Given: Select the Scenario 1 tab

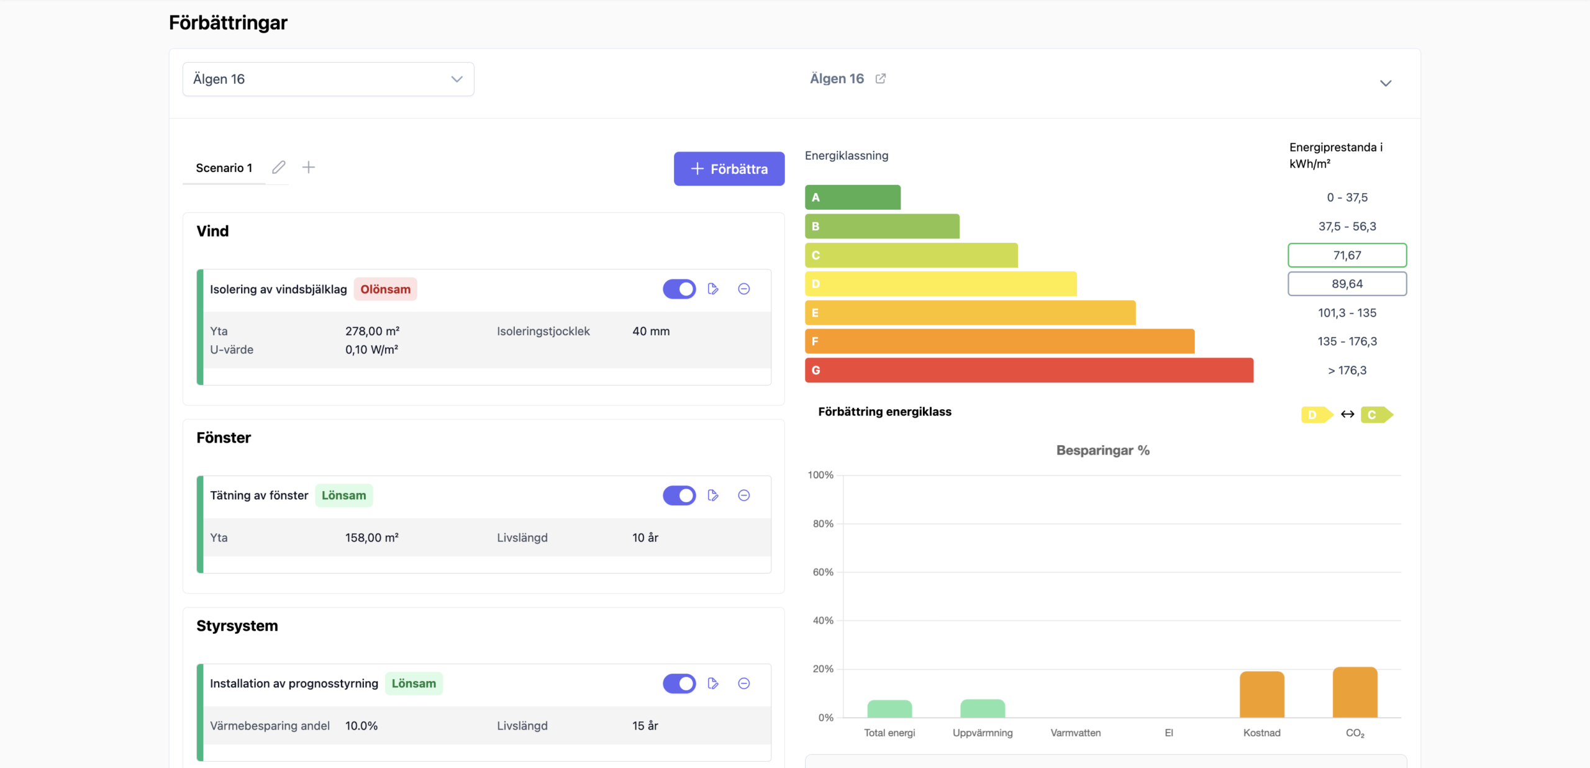Looking at the screenshot, I should [x=224, y=168].
